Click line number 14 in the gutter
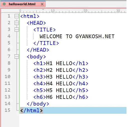 [x=8, y=104]
